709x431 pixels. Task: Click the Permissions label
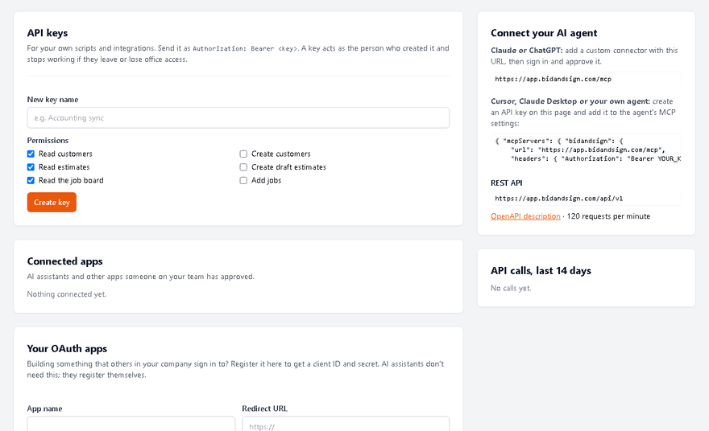[x=48, y=141]
